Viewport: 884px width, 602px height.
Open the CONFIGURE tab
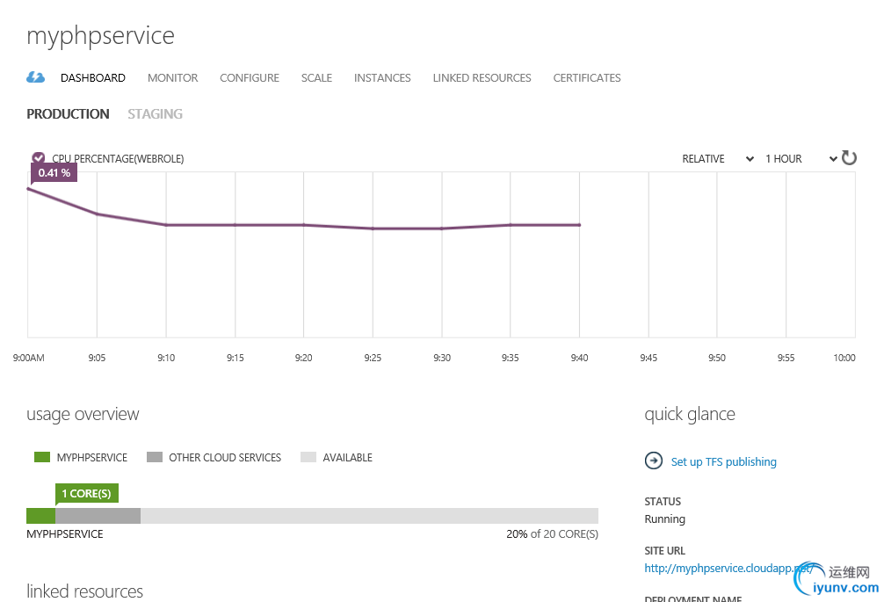pos(250,78)
